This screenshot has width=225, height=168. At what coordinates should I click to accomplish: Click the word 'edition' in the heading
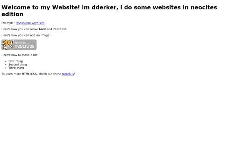tap(12, 14)
